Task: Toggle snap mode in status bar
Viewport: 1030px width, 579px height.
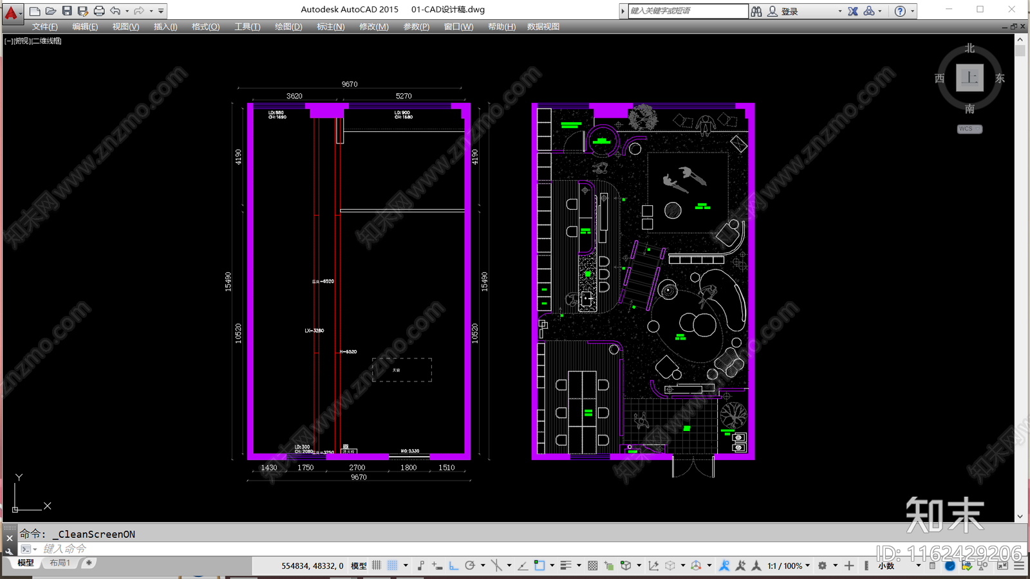Action: tap(392, 565)
